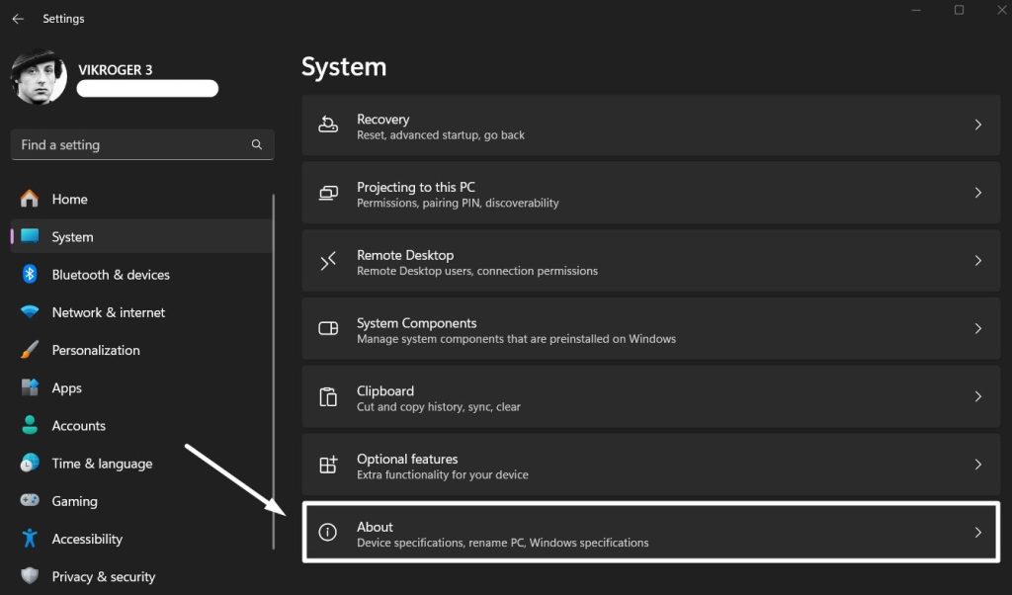Viewport: 1012px width, 595px height.
Task: Click the Projecting to this PC icon
Action: 328,193
